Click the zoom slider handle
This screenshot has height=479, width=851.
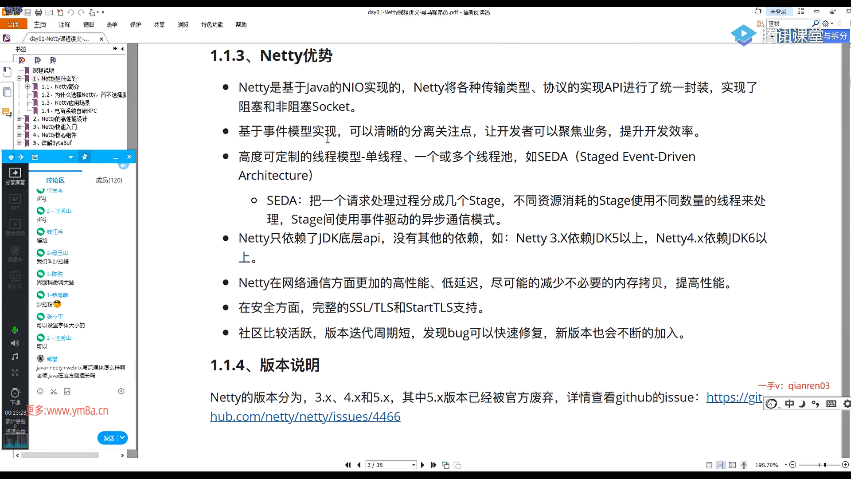825,465
